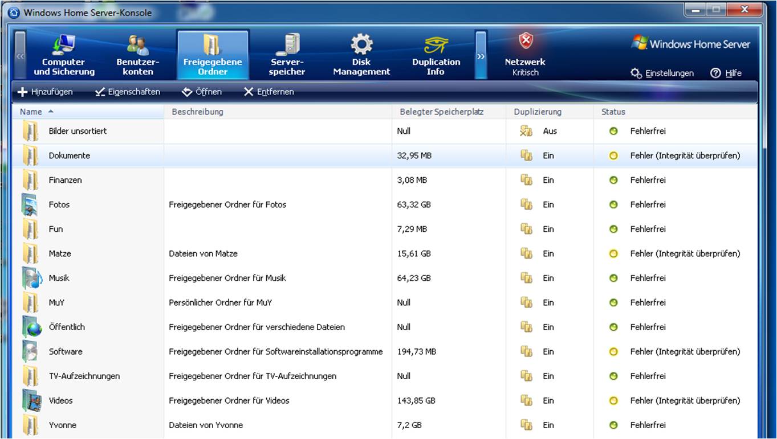Click the size value 143,85 GB
The image size is (777, 439).
tap(416, 400)
